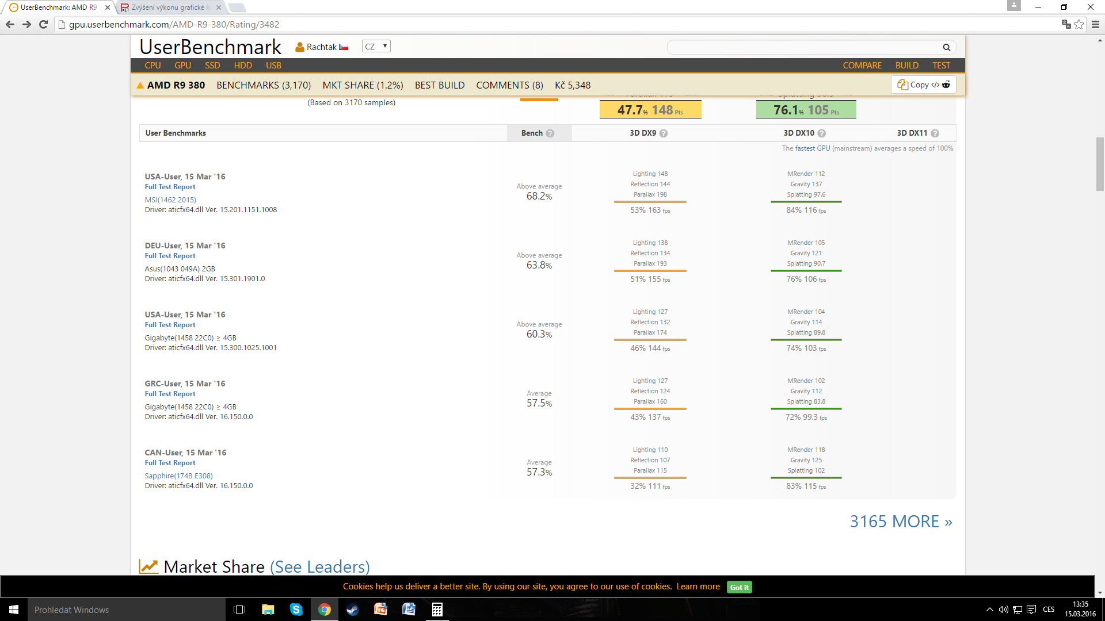Open the CZ country dropdown
The image size is (1105, 621).
(376, 47)
